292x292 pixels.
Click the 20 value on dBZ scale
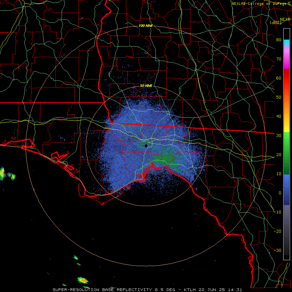[279, 154]
